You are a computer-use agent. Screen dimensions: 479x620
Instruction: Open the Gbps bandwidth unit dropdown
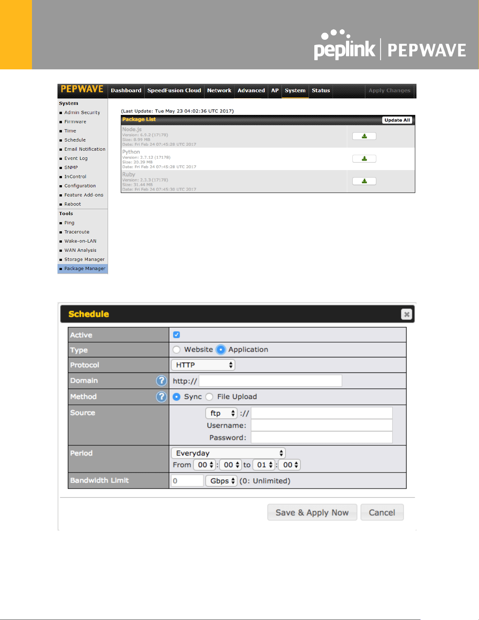(221, 481)
